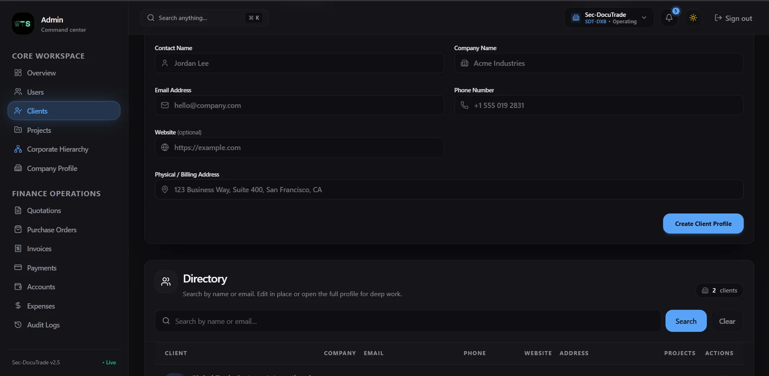
Task: Open the Sec-DocuTrade company switcher dropdown
Action: pyautogui.click(x=609, y=18)
